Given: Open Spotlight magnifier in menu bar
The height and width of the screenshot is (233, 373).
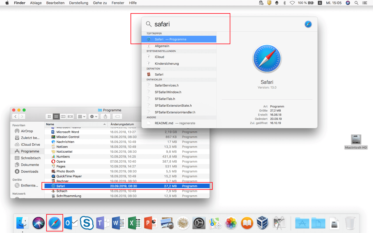Looking at the screenshot, I should click(356, 3).
